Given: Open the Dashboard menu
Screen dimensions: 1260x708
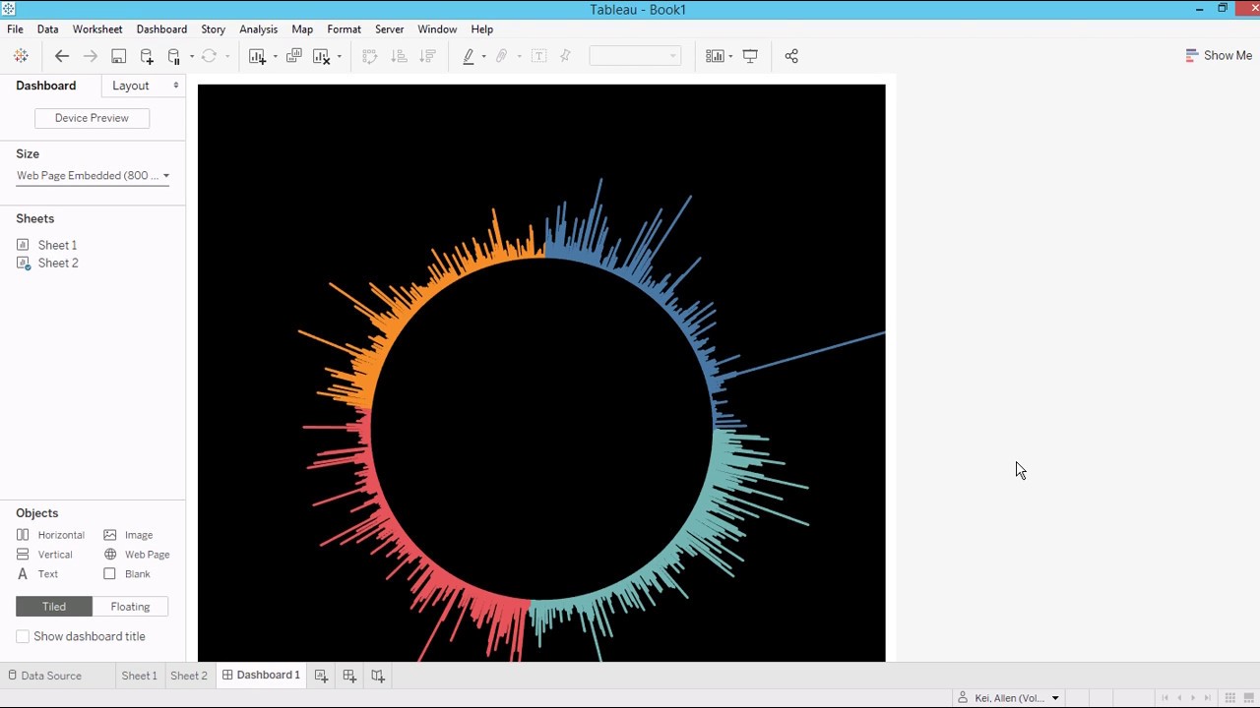Looking at the screenshot, I should [x=161, y=29].
